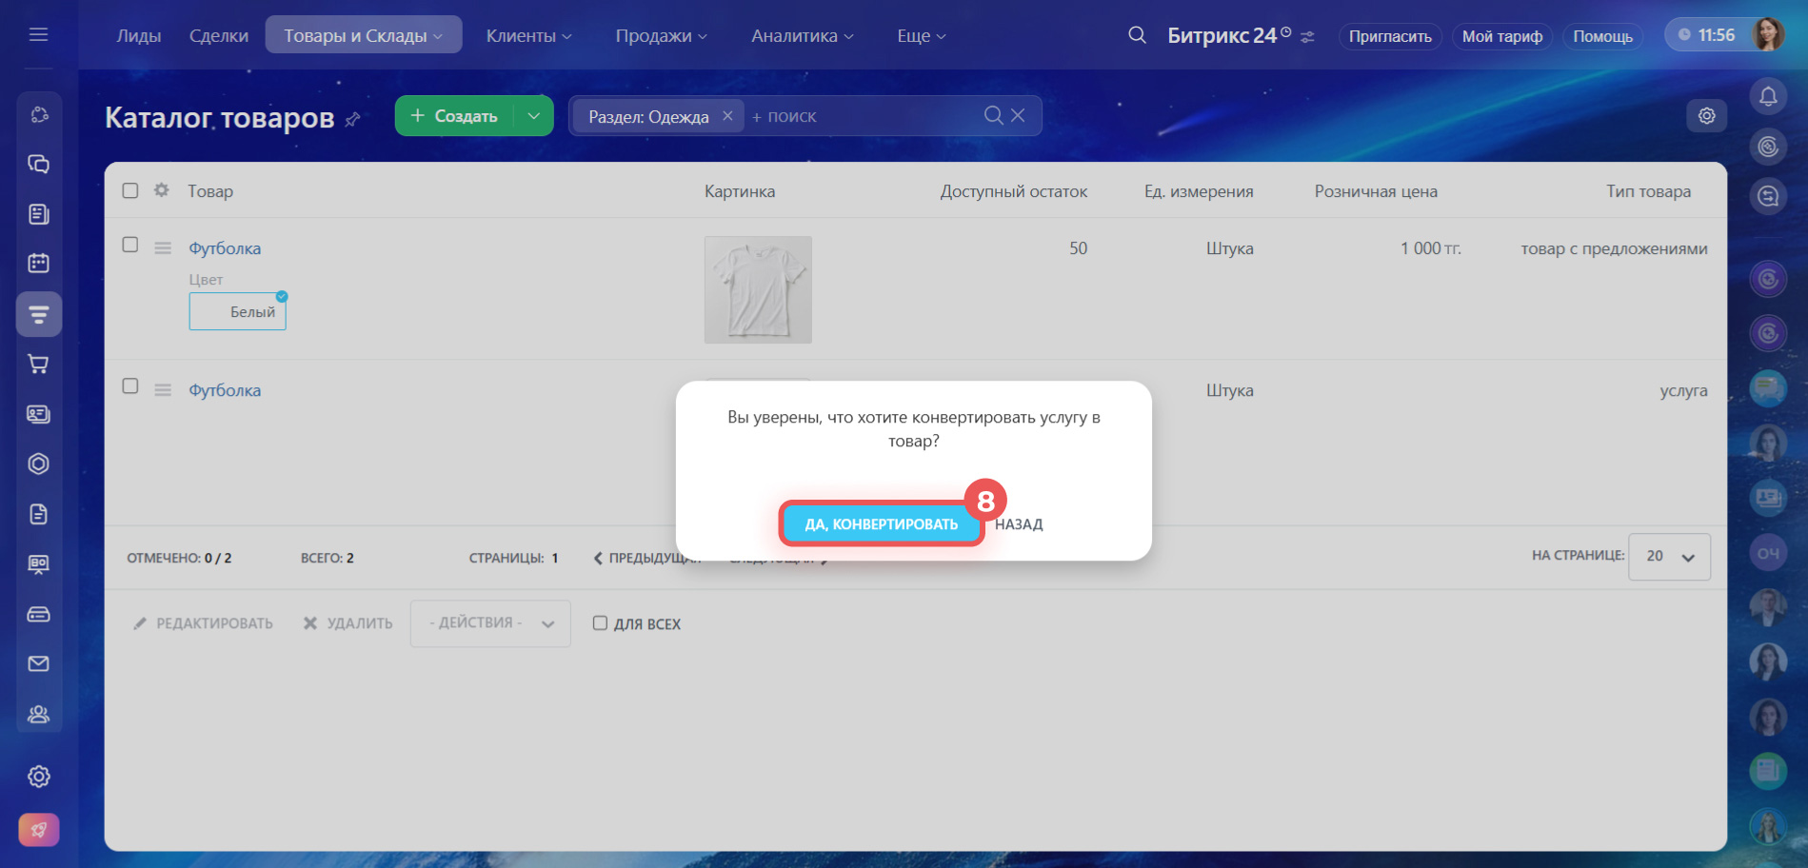Enable the ДЛЯ ВСЕХ checkbox
The image size is (1808, 868).
pyautogui.click(x=600, y=623)
